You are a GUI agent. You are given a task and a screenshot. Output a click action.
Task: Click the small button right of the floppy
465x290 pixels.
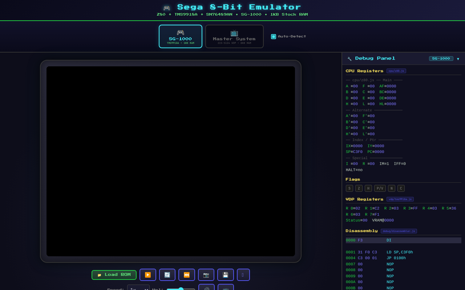click(243, 275)
